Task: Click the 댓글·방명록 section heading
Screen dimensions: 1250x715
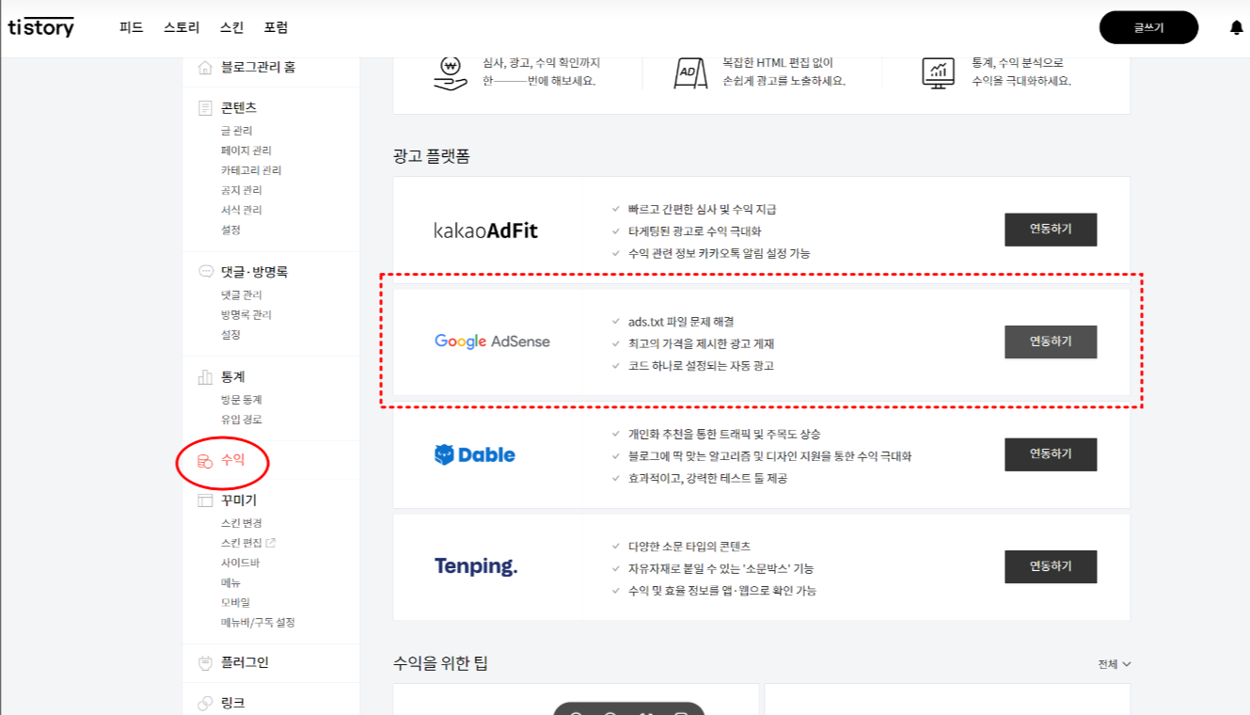Action: coord(254,272)
